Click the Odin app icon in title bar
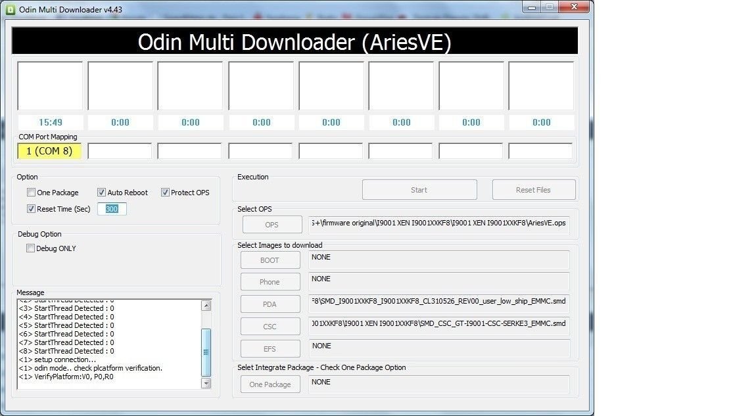The image size is (754, 416). [x=10, y=10]
